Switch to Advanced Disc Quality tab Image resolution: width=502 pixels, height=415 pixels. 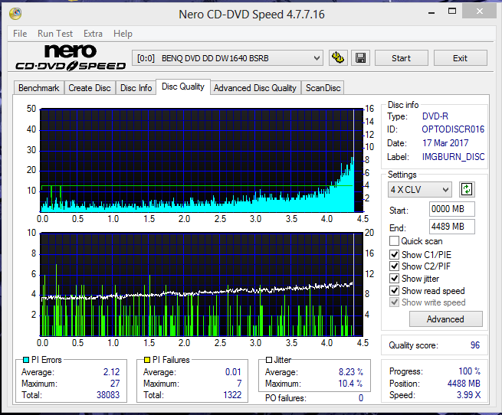[255, 88]
